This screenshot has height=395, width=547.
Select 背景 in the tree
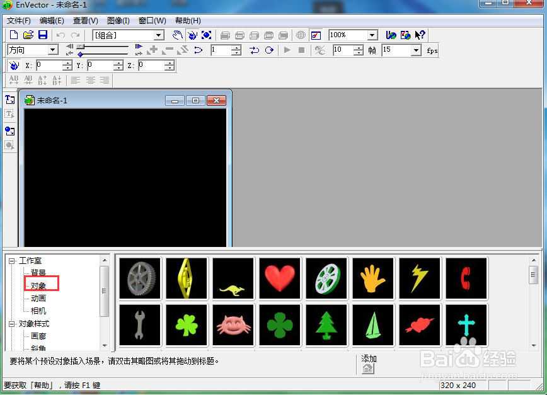[x=38, y=272]
